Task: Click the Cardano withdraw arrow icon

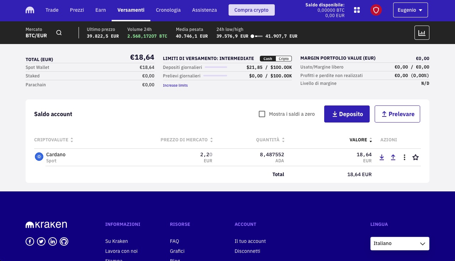Action: point(393,157)
